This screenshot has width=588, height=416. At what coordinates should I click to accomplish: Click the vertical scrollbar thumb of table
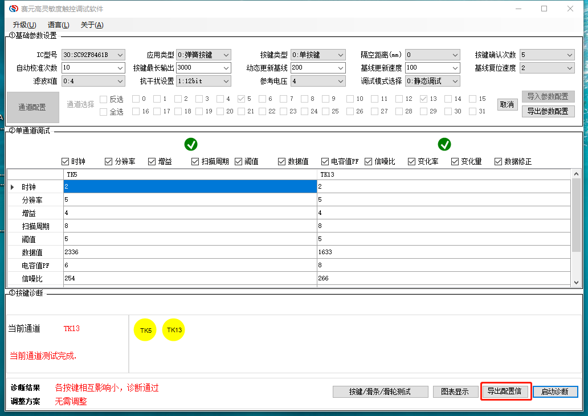(577, 215)
